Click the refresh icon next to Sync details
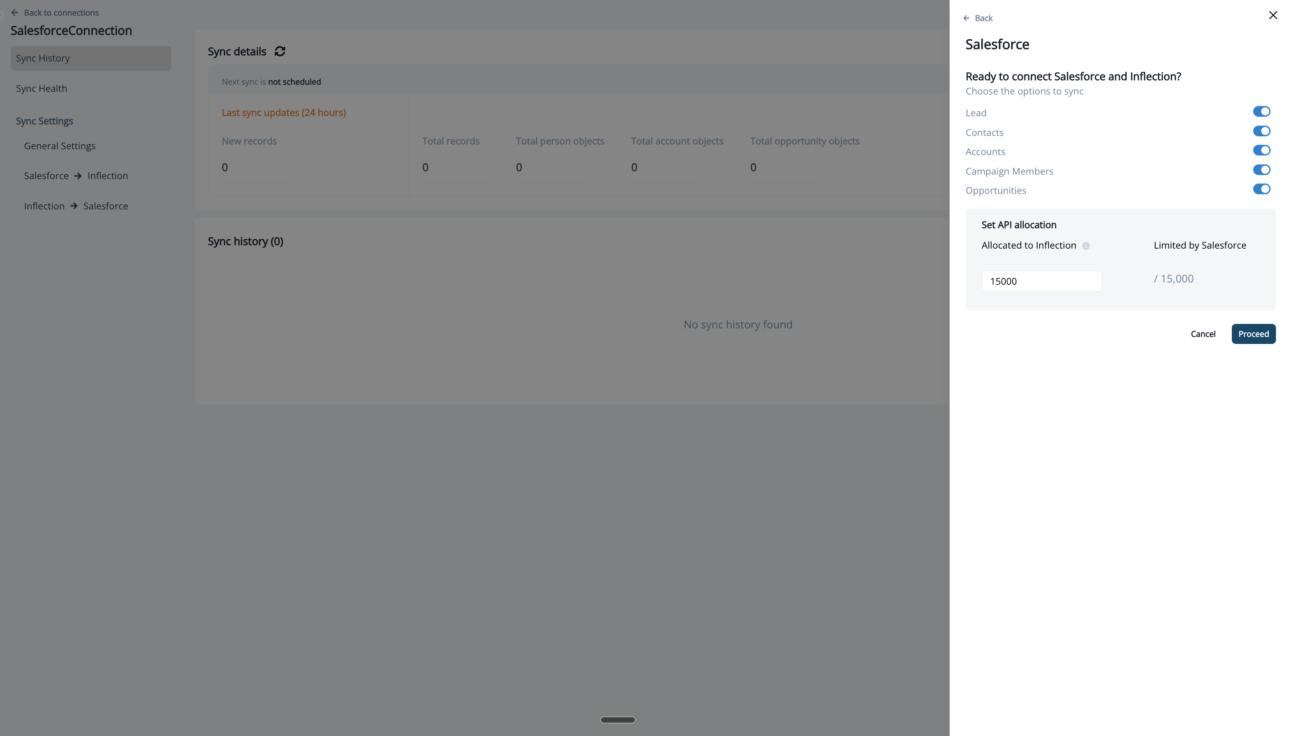 click(280, 51)
